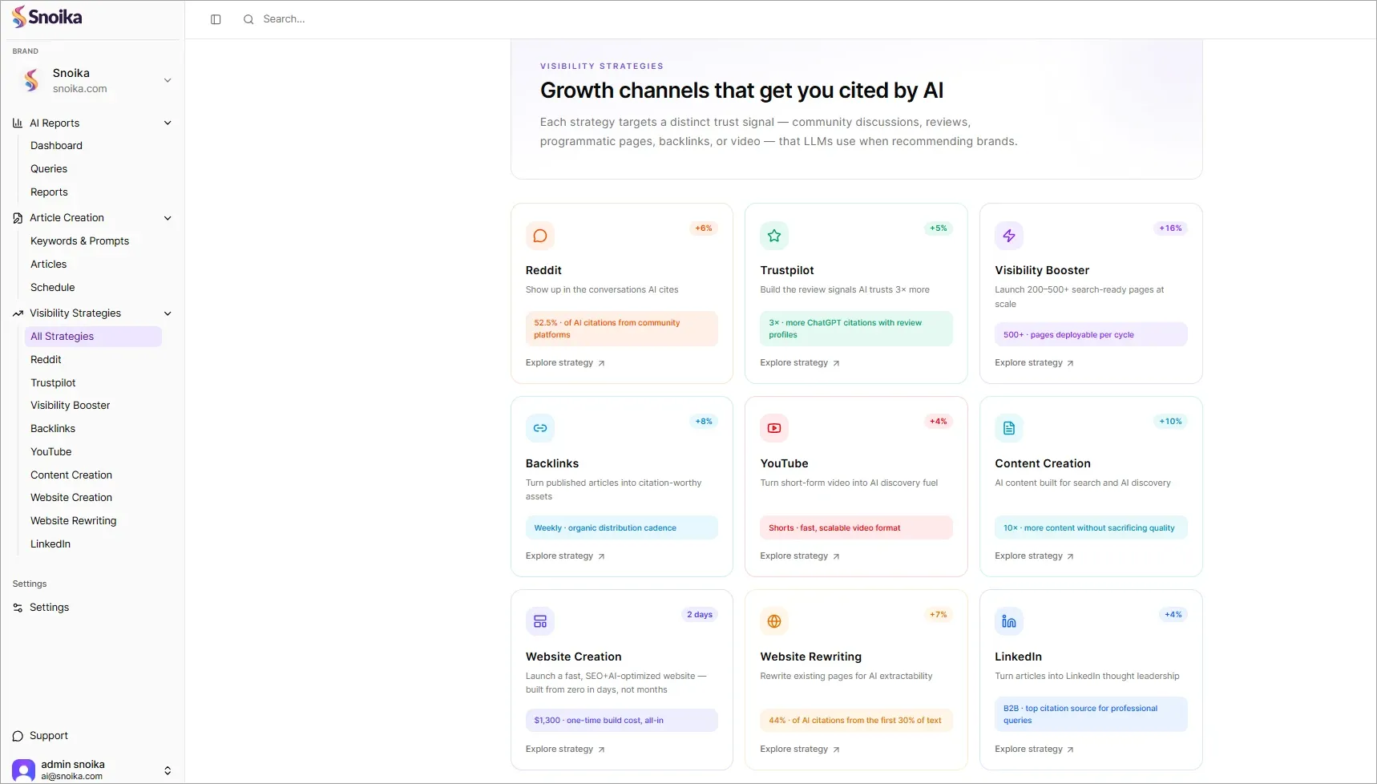The height and width of the screenshot is (784, 1377).
Task: Click the Snoika logo in the sidebar header
Action: coord(46,17)
